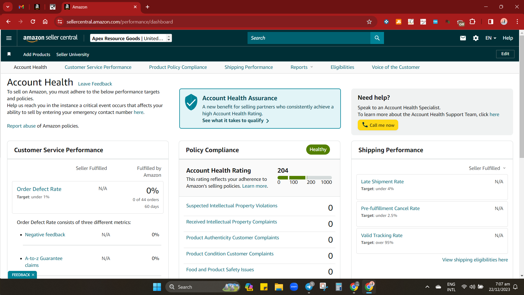The image size is (524, 295).
Task: Open the Voice of the Customer tab
Action: pos(396,67)
